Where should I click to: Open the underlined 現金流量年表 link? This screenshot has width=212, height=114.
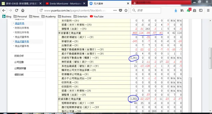coord(22,41)
